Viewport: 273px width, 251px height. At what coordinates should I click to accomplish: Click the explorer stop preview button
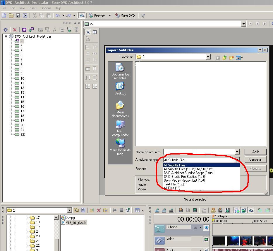pos(122,210)
